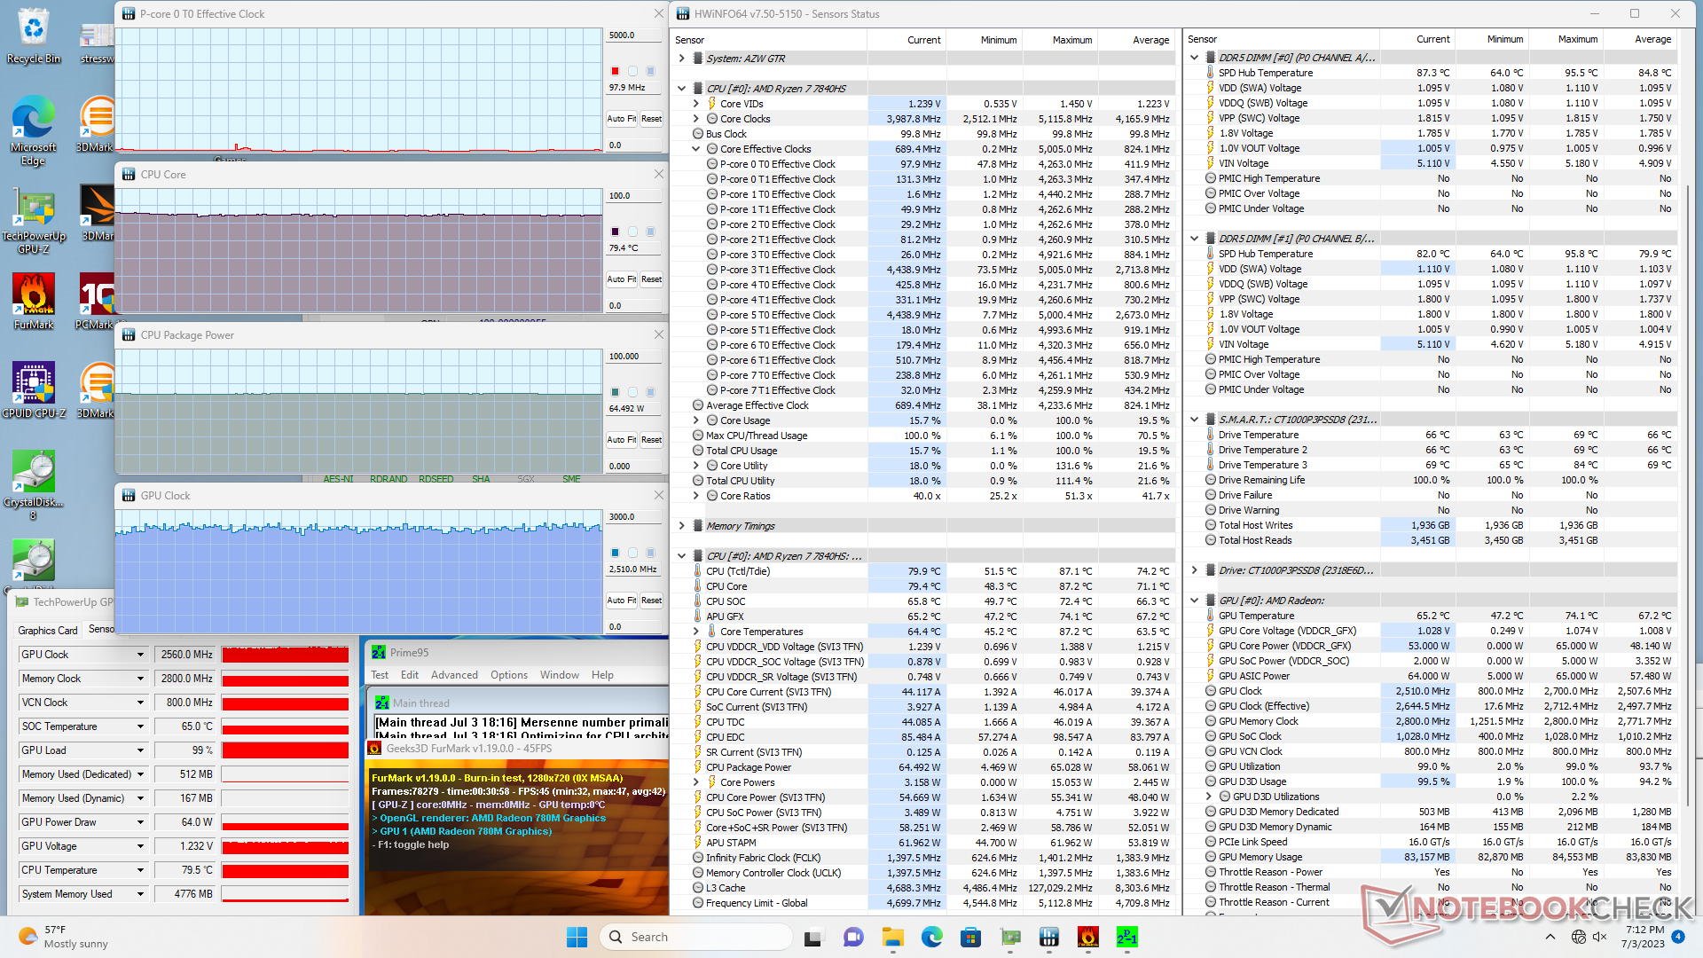Open Prime95 Advanced menu
Screen dimensions: 1703x958
point(454,675)
